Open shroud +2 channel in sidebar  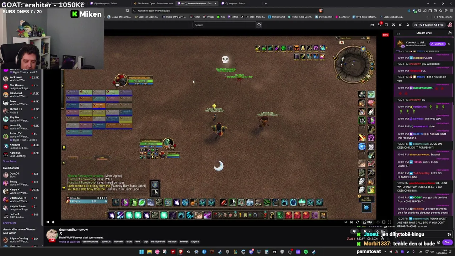[21, 111]
